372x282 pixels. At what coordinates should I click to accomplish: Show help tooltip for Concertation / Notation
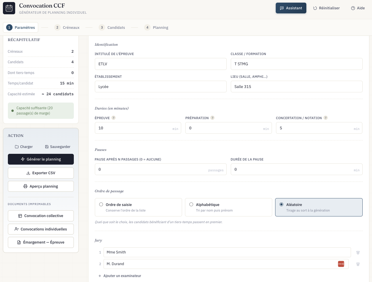coord(326,118)
